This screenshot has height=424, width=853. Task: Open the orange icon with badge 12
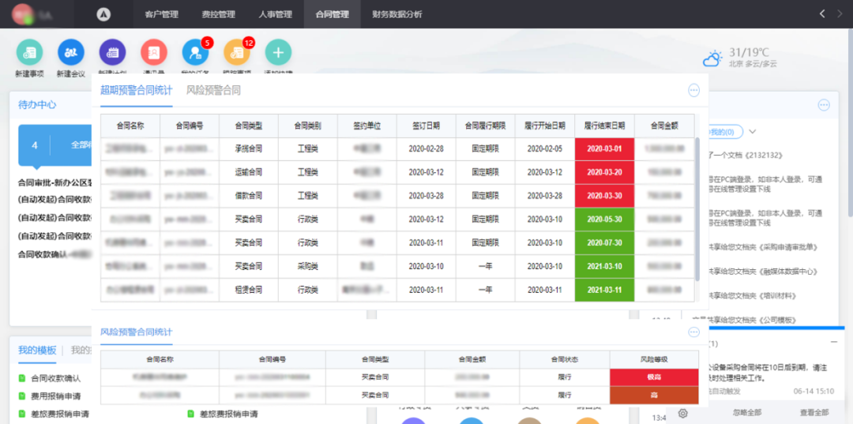pyautogui.click(x=236, y=53)
